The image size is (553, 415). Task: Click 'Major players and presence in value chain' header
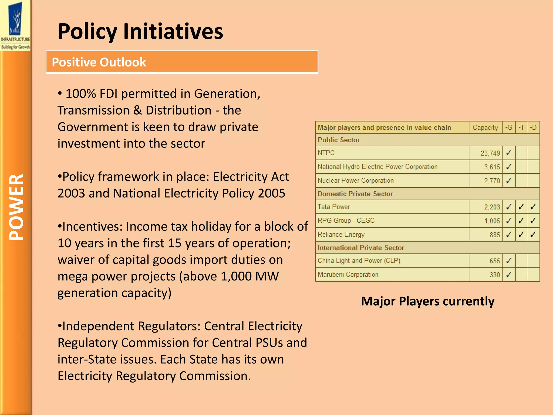click(392, 128)
